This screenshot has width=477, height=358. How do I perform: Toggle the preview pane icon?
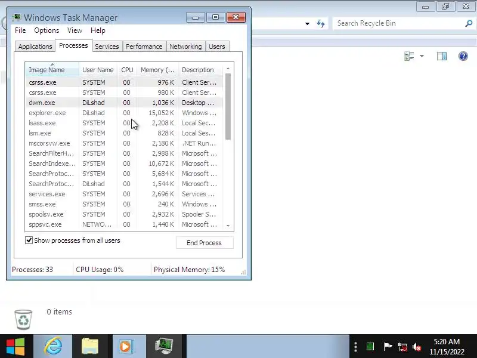pyautogui.click(x=442, y=56)
